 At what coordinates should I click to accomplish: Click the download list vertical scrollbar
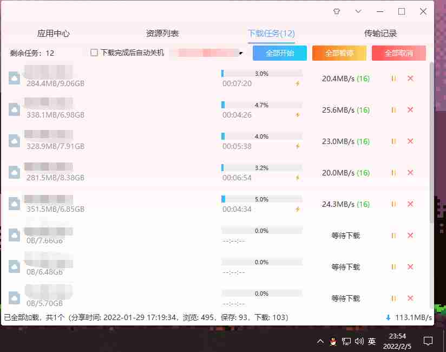pos(431,142)
